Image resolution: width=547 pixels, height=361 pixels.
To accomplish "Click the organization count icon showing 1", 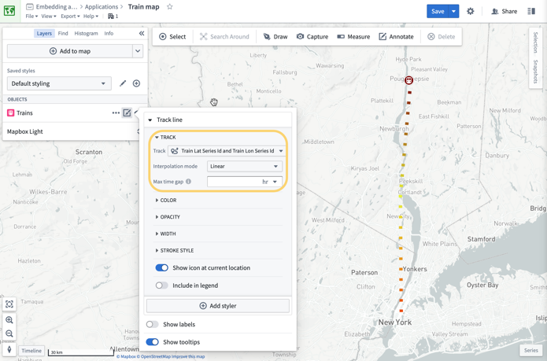I will coord(113,16).
